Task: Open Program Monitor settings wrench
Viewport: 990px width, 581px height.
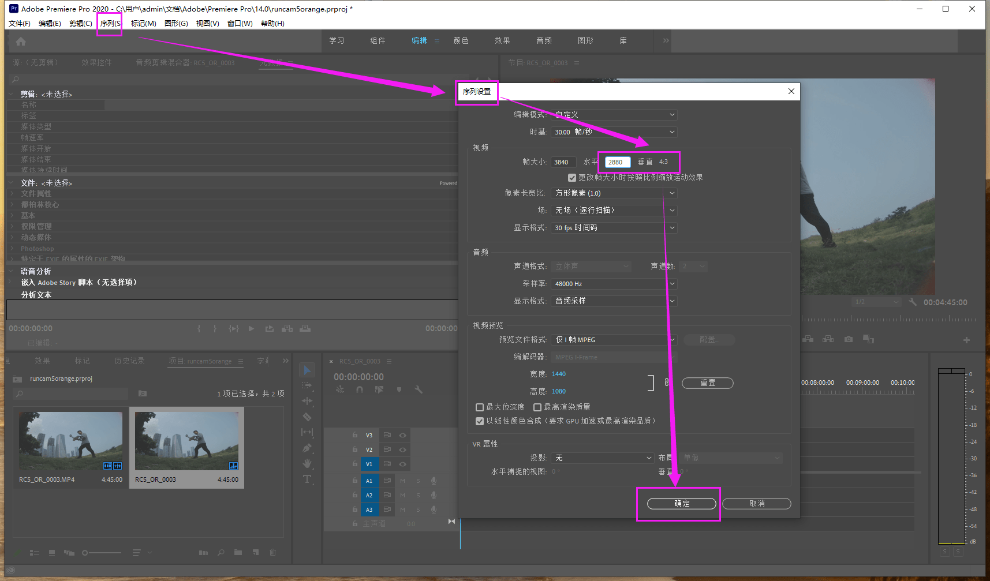Action: click(x=913, y=302)
